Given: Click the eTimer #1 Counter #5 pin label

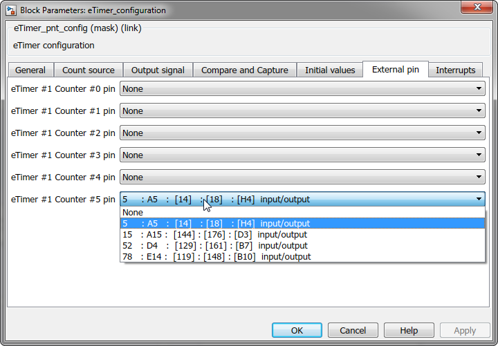Looking at the screenshot, I should pyautogui.click(x=63, y=199).
